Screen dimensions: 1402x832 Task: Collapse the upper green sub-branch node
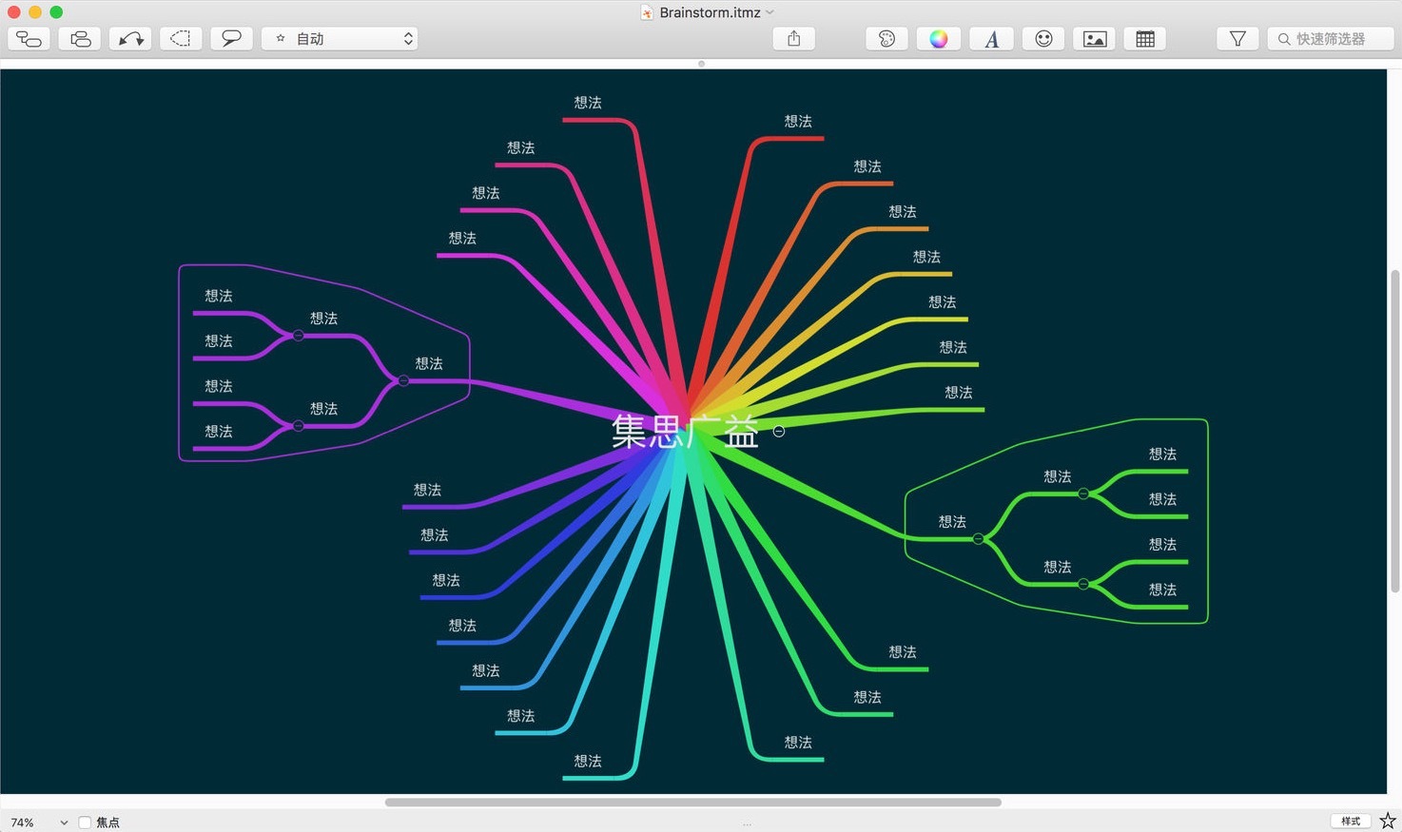coord(1083,493)
